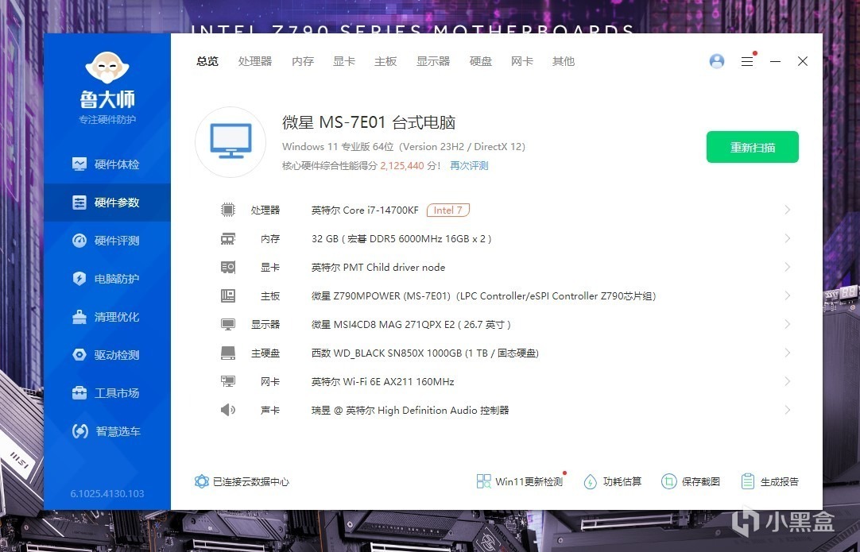The height and width of the screenshot is (552, 860).
Task: Click the score 2,125,440
Action: [402, 165]
